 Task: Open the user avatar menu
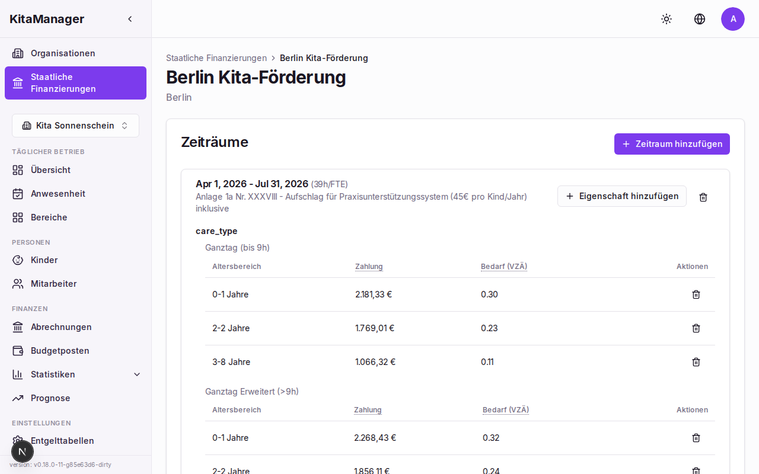[733, 19]
